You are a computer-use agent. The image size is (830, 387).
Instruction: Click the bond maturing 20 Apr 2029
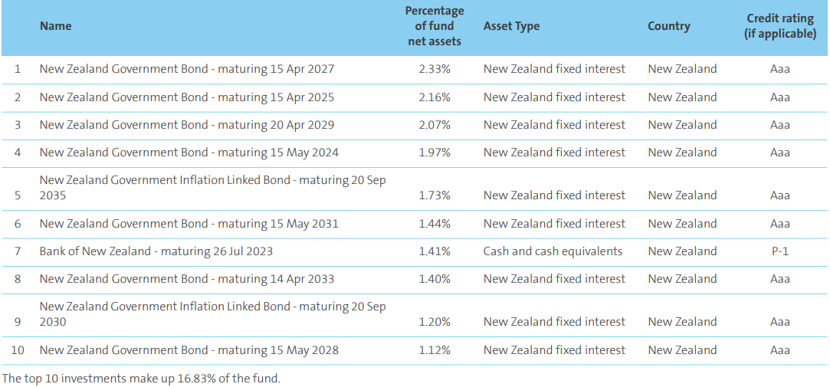[187, 125]
